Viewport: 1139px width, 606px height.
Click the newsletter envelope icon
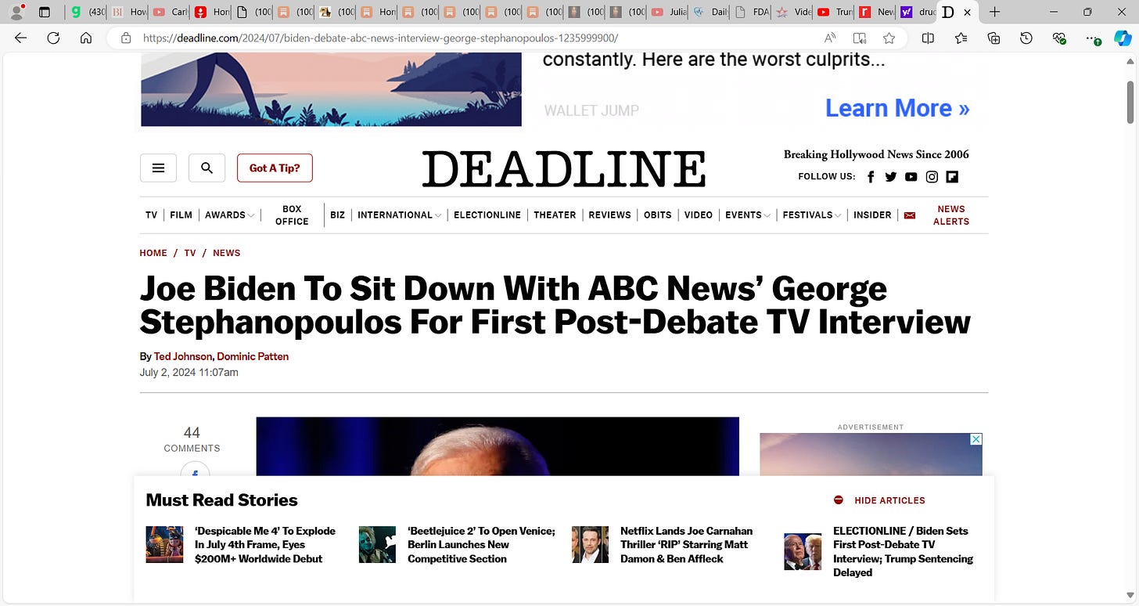point(910,215)
